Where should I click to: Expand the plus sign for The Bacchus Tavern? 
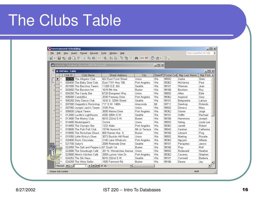tap(61, 86)
